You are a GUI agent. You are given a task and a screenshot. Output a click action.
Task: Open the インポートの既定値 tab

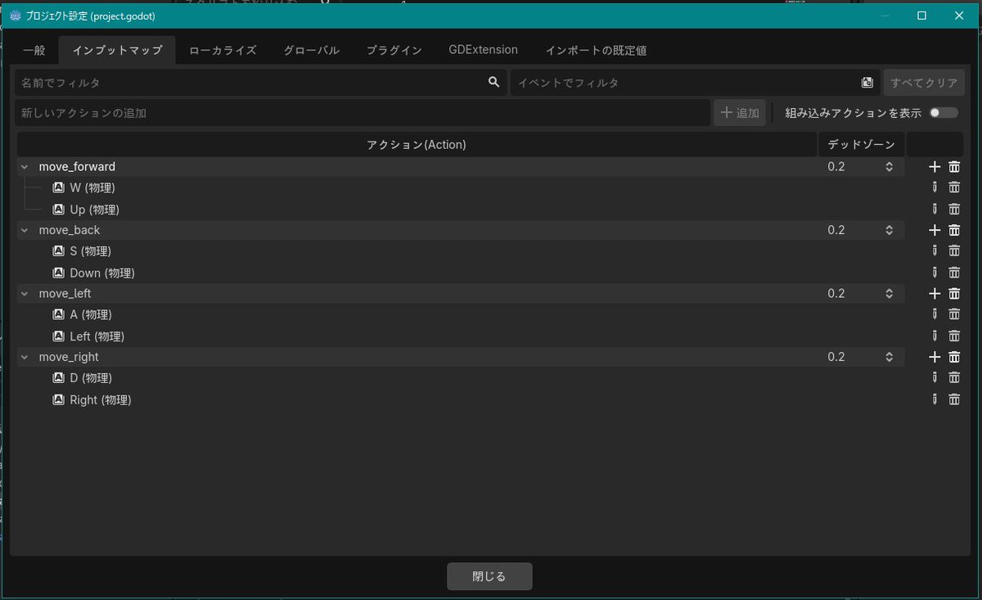click(596, 50)
